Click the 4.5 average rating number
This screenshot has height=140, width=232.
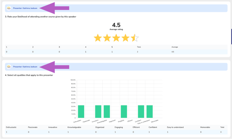tap(116, 25)
